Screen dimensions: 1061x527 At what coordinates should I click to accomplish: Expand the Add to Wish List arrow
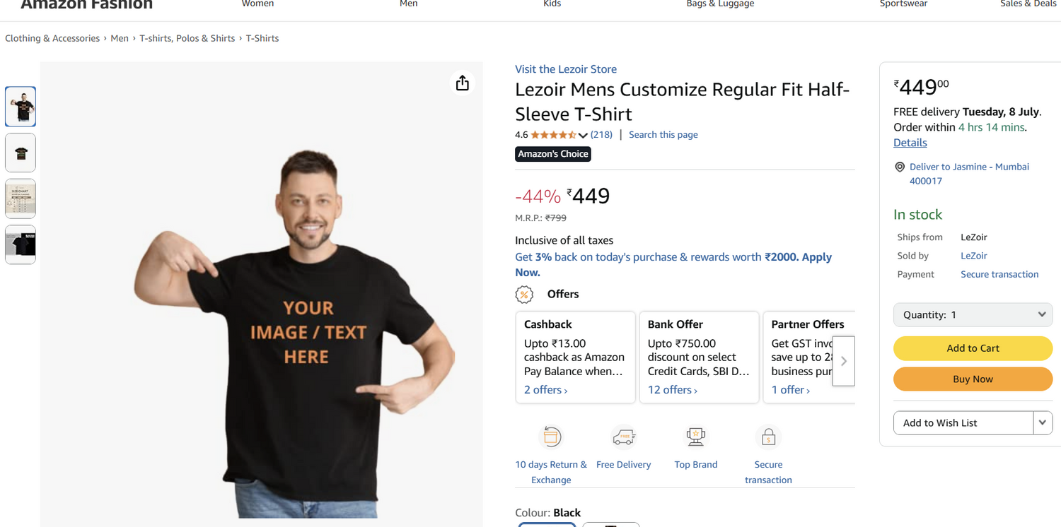coord(1043,422)
